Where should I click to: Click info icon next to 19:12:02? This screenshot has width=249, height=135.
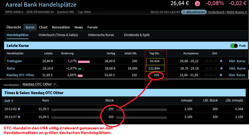click(19, 109)
